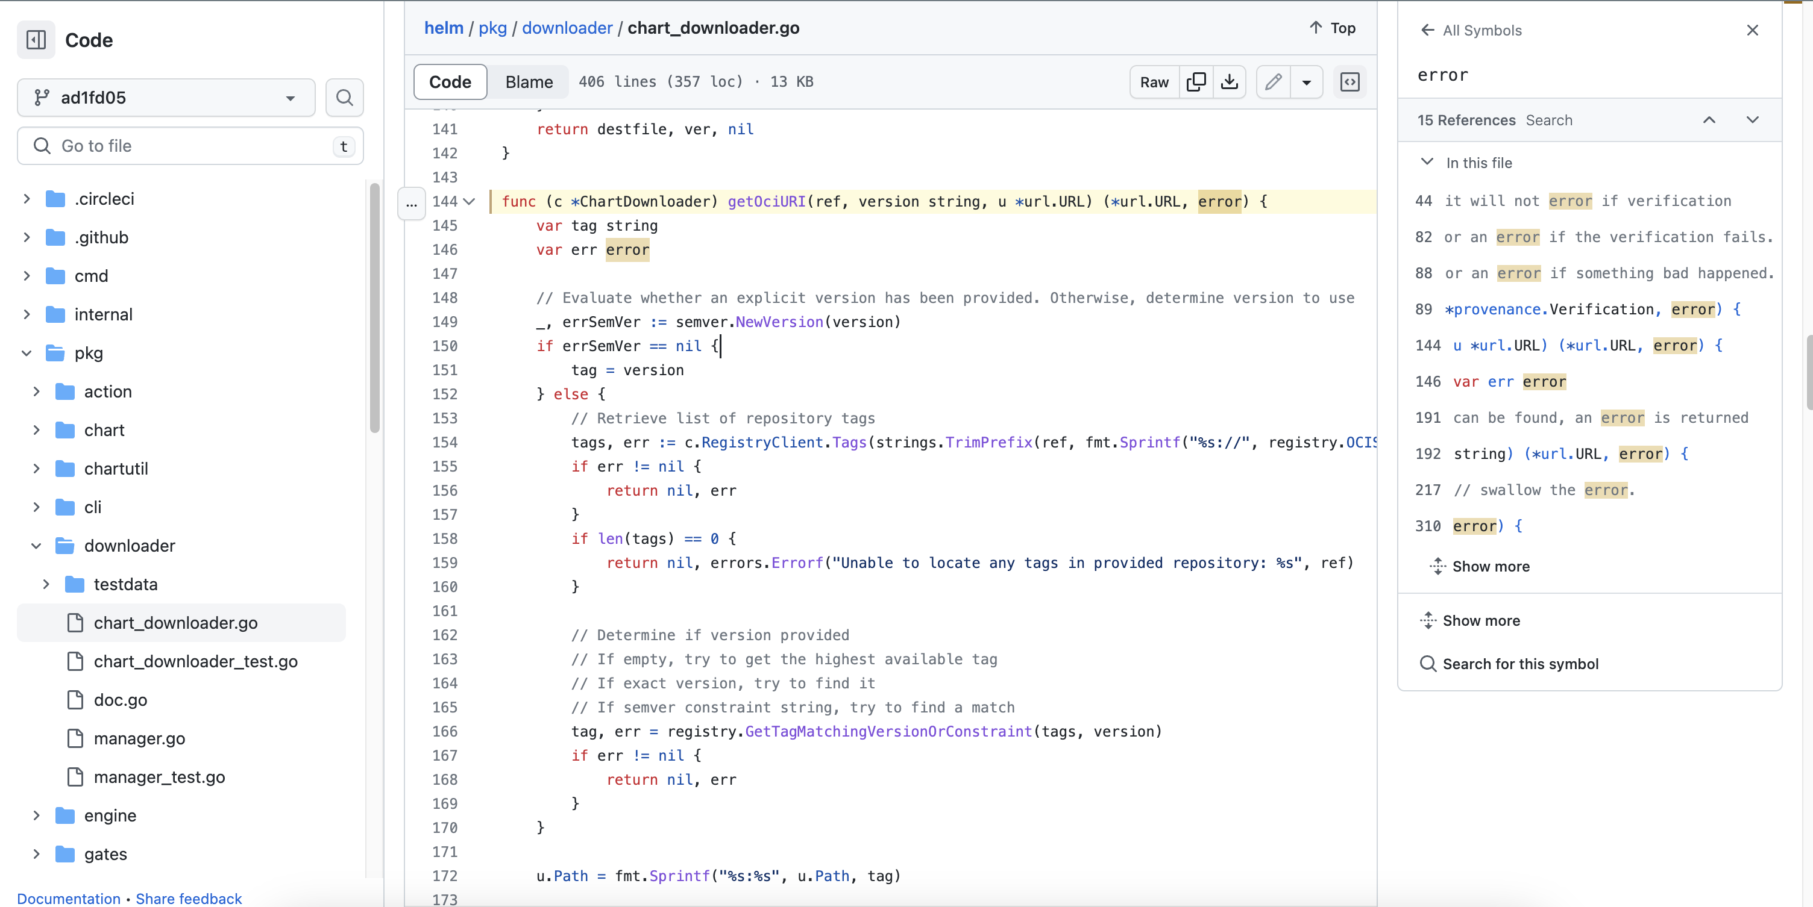Switch to the Blame tab
Image resolution: width=1813 pixels, height=907 pixels.
pos(529,81)
